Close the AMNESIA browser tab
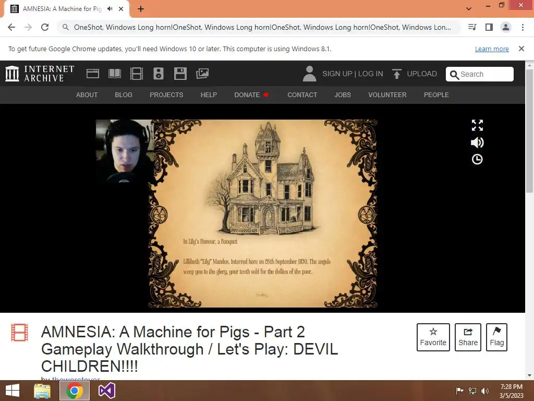 (121, 9)
